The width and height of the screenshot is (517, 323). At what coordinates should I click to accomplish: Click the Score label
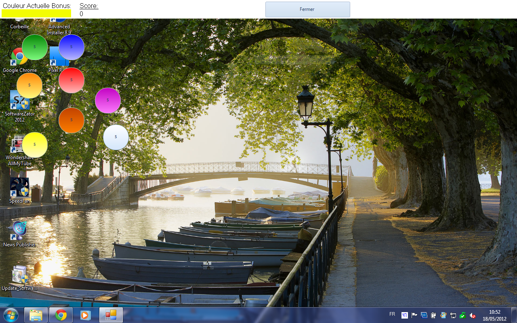(89, 6)
